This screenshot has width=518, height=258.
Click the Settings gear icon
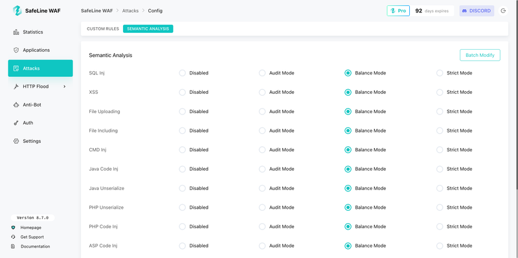[x=16, y=141]
